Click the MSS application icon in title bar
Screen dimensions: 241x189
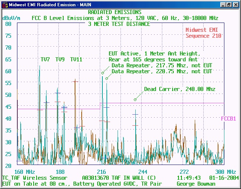pos(4,5)
